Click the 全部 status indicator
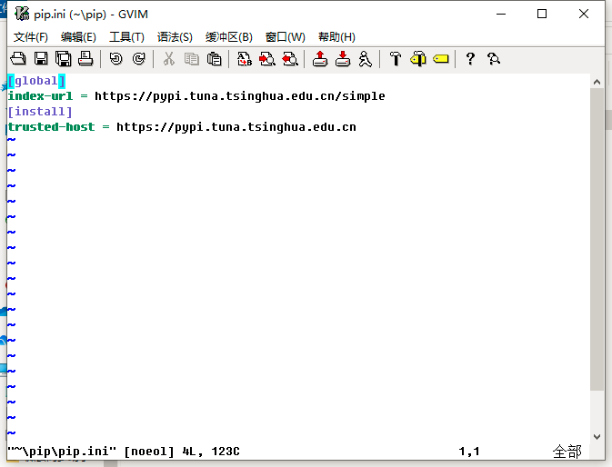This screenshot has width=612, height=467. [x=567, y=452]
